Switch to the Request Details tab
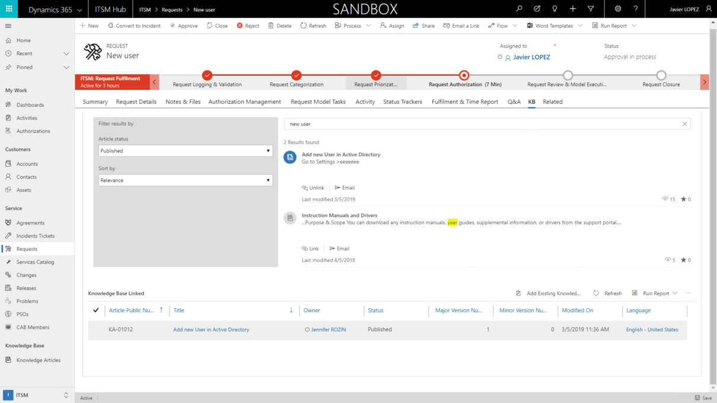717x403 pixels. pyautogui.click(x=136, y=102)
